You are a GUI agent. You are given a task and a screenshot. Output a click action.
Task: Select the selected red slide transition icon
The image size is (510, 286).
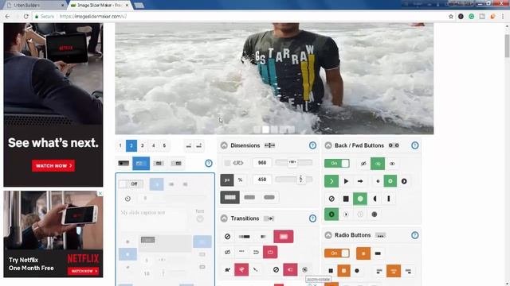284,237
